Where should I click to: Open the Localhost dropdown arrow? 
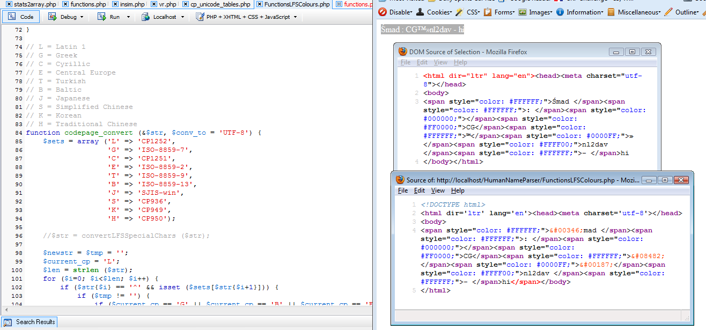point(183,17)
